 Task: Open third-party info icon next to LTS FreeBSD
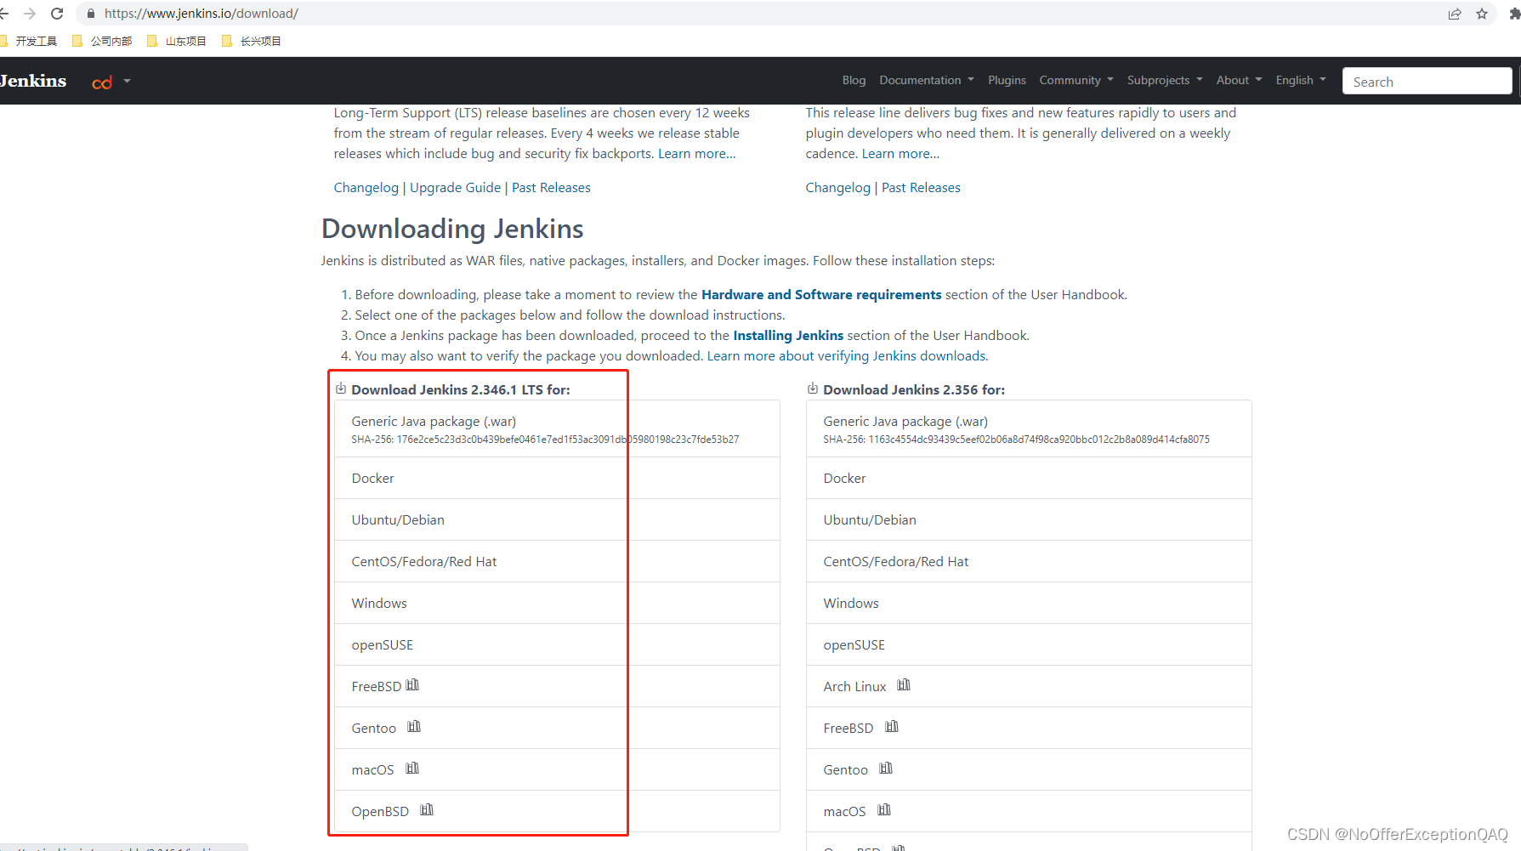[412, 685]
